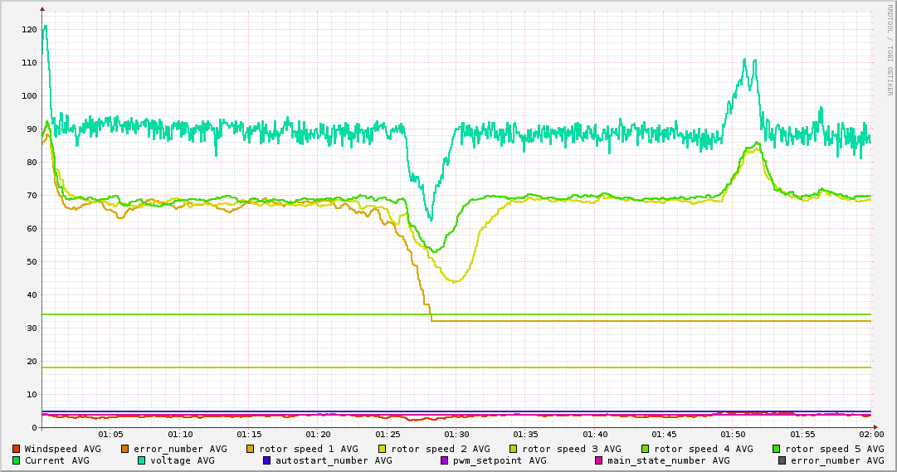Click the 01:30 time axis label
897x472 pixels.
tap(456, 435)
